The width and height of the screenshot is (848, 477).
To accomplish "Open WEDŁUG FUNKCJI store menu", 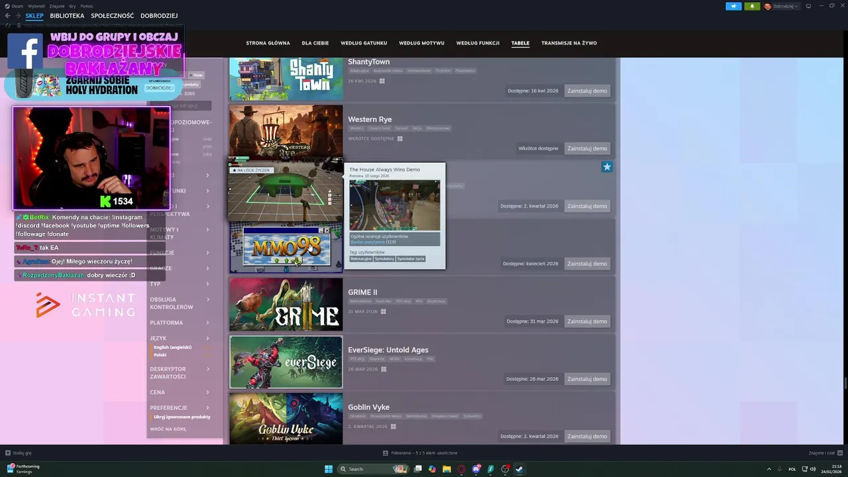I will 478,43.
